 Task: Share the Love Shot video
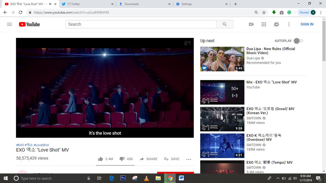(x=148, y=159)
